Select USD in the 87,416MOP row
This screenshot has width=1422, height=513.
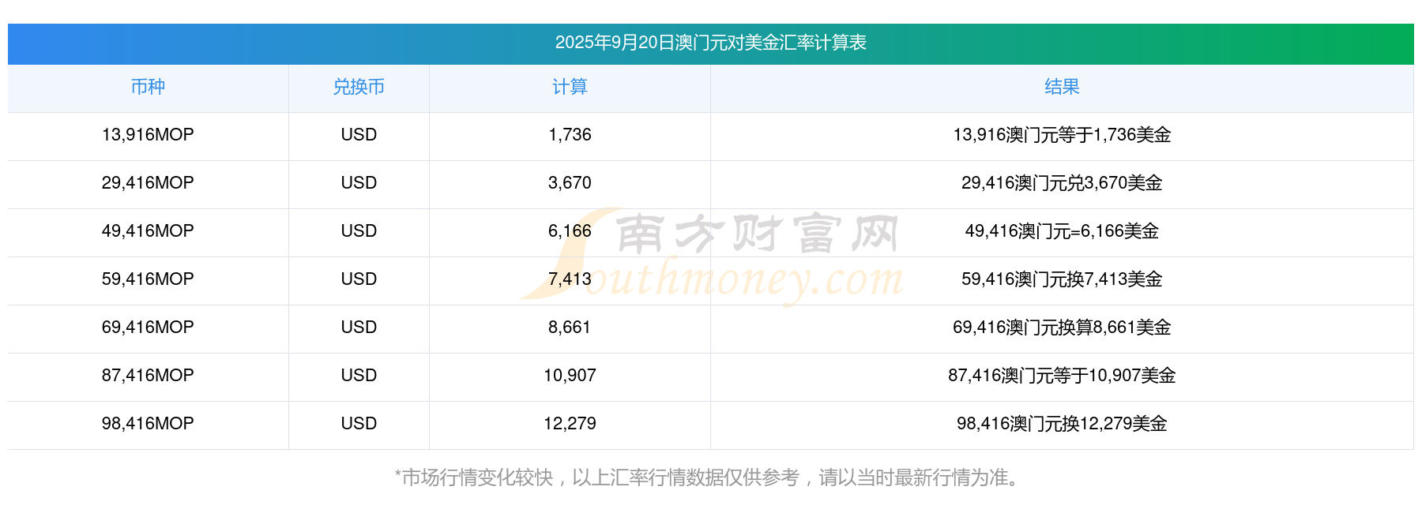pos(359,376)
